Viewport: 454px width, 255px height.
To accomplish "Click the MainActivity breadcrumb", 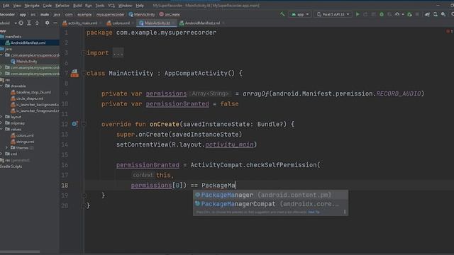I will tap(142, 14).
